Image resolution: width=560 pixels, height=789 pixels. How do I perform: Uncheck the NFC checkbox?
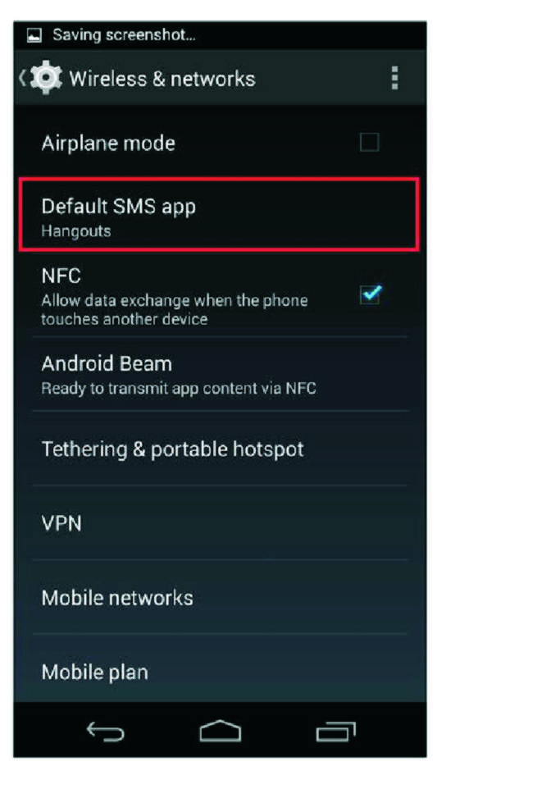click(x=371, y=294)
